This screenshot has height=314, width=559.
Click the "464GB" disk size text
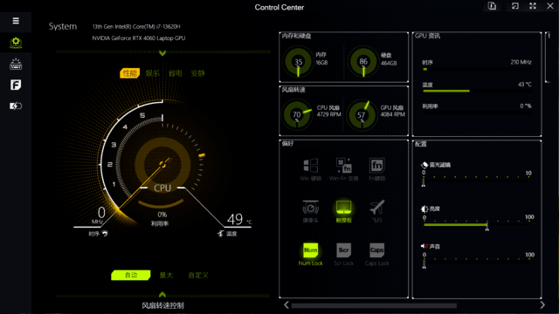(389, 63)
